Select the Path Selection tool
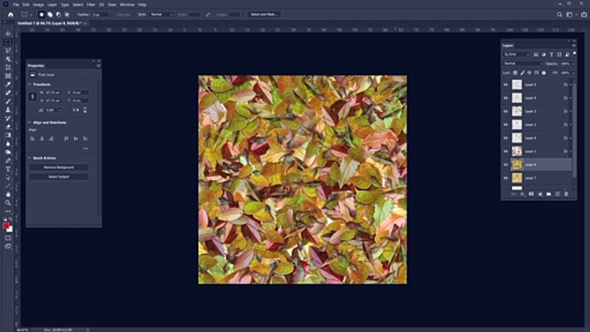 tap(8, 178)
